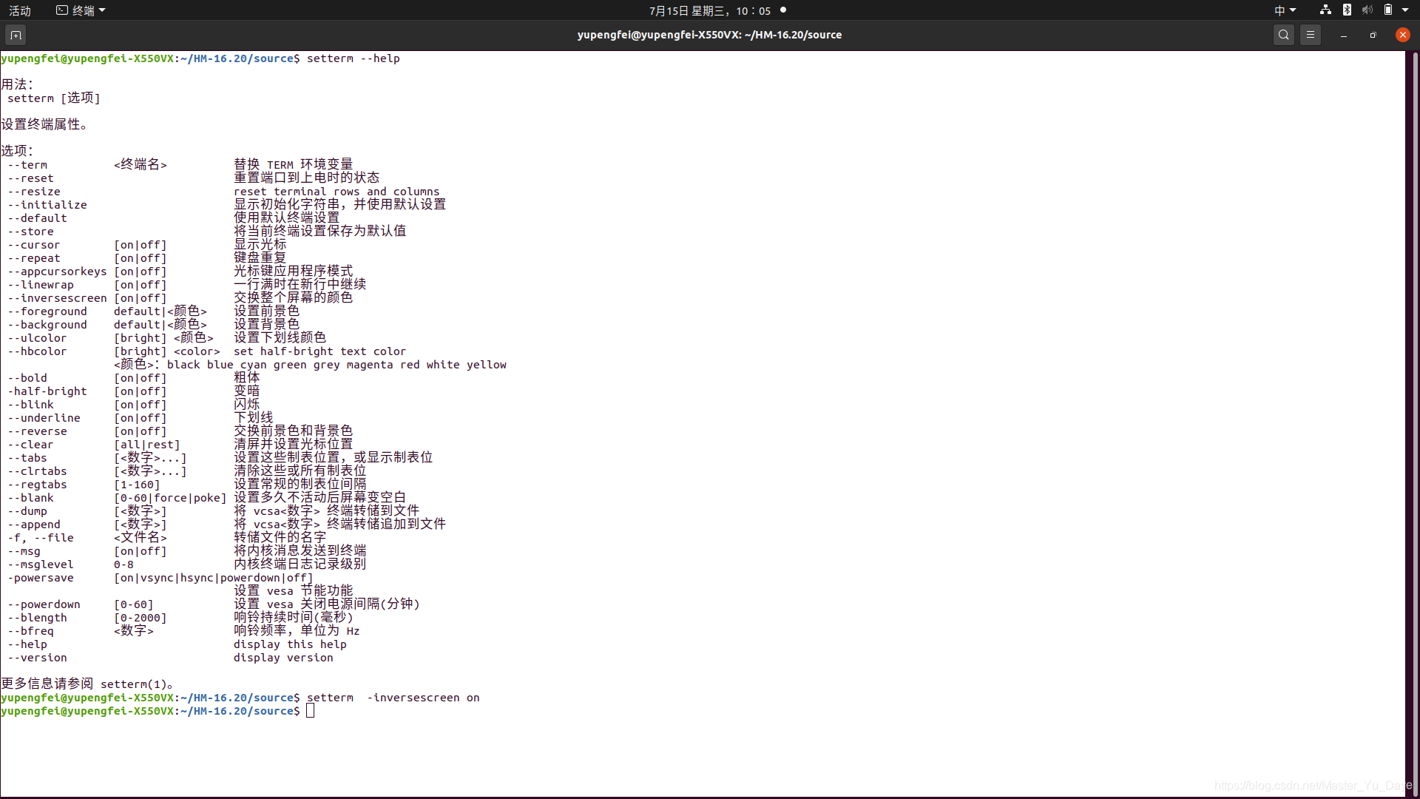Click the '--underline' option text

coord(44,418)
